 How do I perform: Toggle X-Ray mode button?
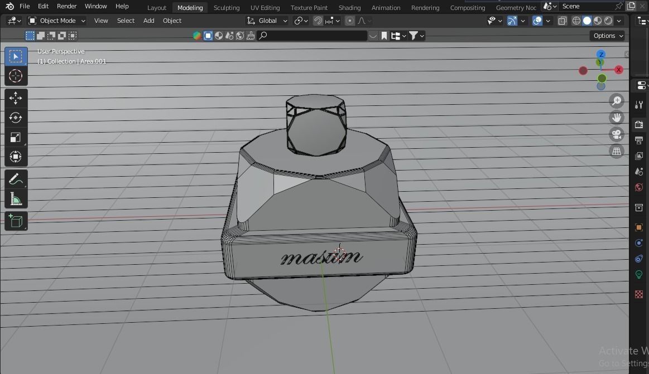(x=562, y=21)
